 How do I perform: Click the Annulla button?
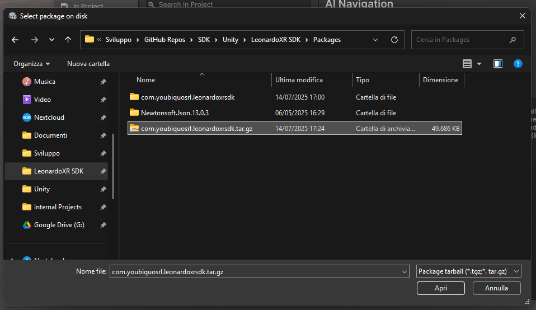tap(496, 288)
